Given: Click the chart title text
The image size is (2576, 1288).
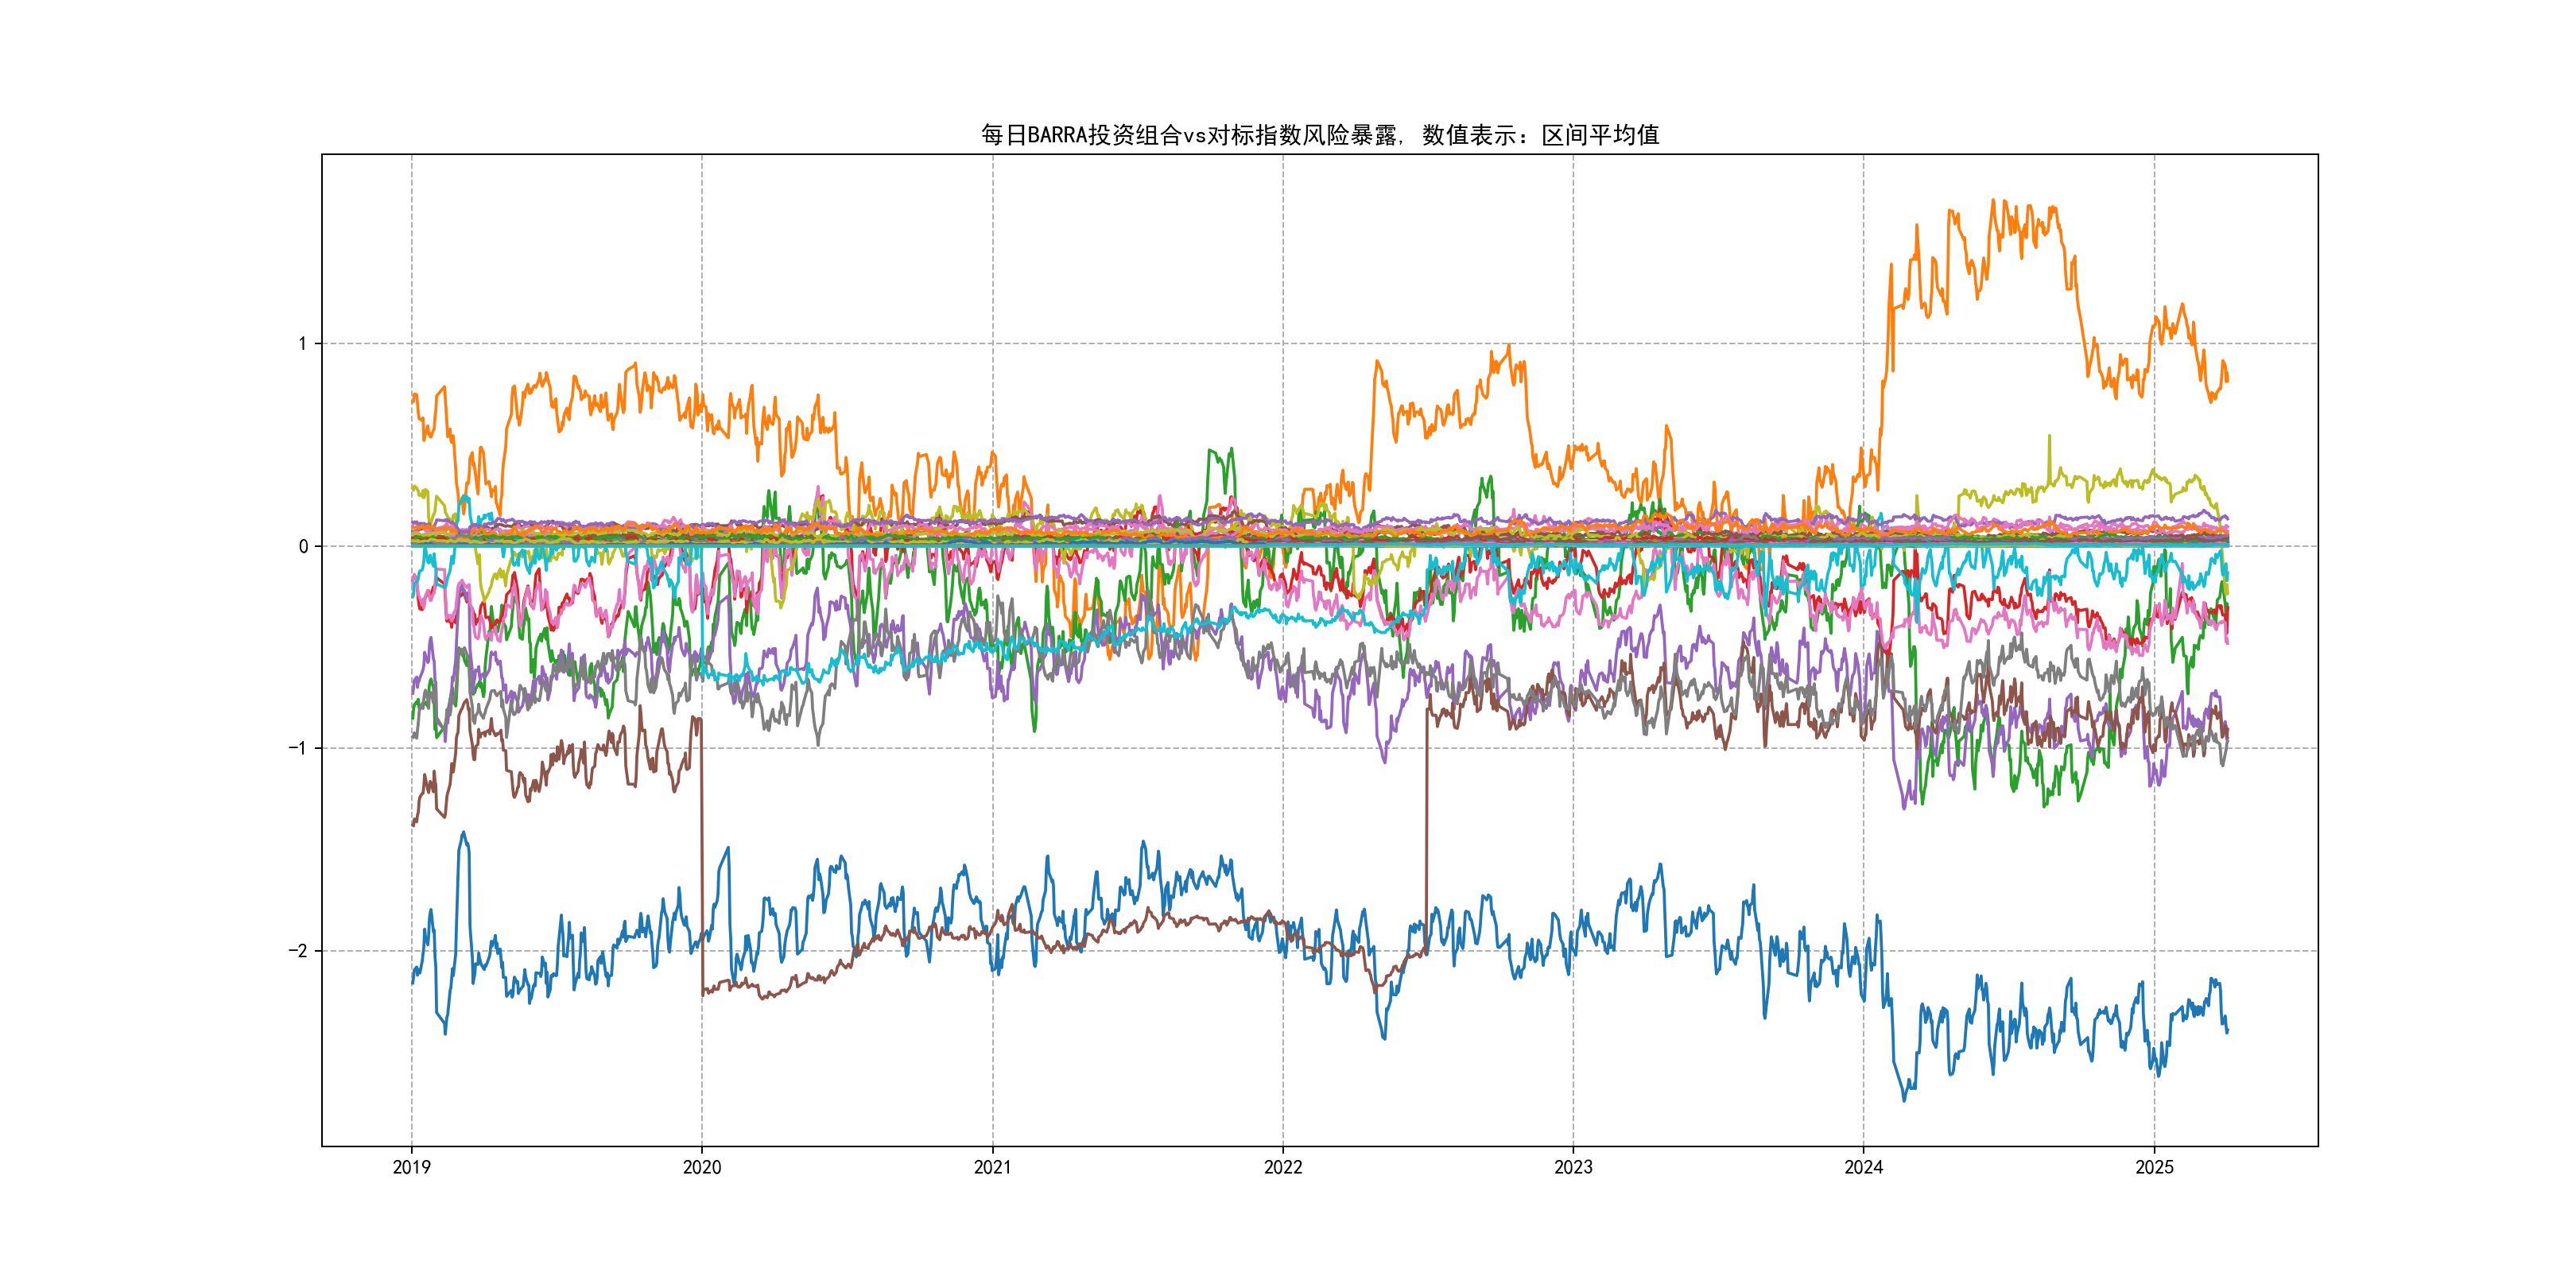Looking at the screenshot, I should (x=1319, y=135).
